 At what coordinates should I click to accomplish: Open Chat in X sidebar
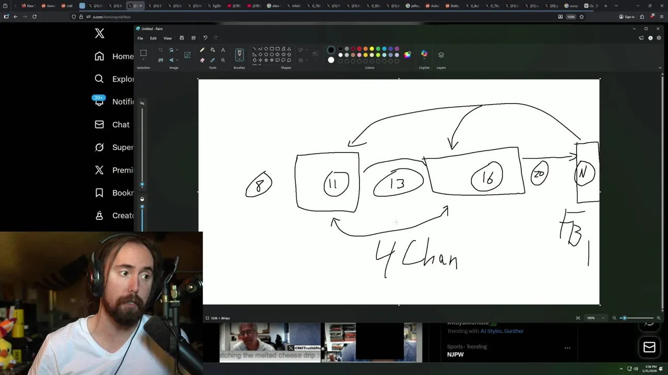coord(112,124)
